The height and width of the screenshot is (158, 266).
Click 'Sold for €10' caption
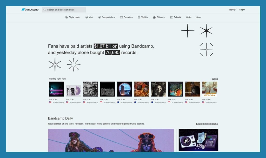pyautogui.click(x=206, y=100)
